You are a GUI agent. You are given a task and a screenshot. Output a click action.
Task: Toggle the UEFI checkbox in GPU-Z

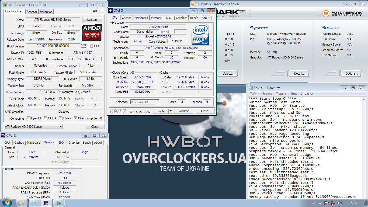91,46
